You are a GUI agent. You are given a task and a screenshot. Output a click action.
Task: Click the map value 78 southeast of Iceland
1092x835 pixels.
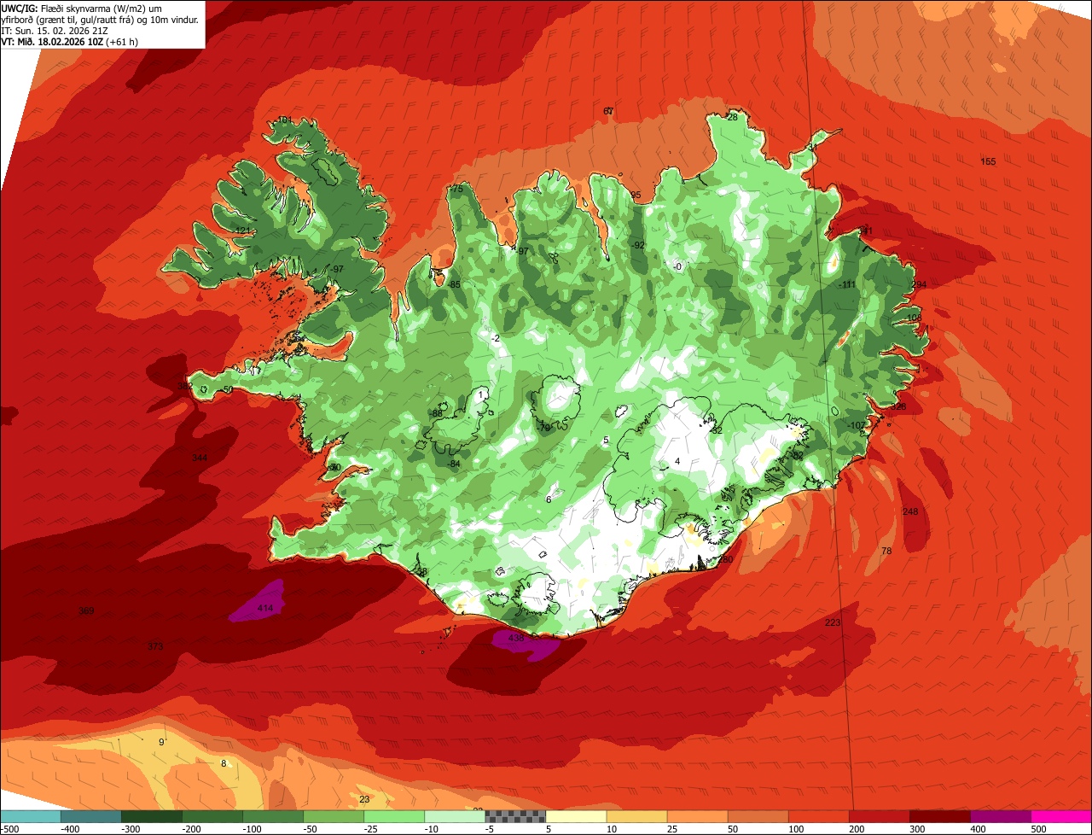886,552
